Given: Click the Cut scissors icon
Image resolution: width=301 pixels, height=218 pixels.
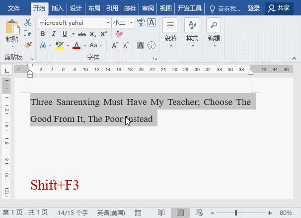Looking at the screenshot, I should (x=28, y=22).
